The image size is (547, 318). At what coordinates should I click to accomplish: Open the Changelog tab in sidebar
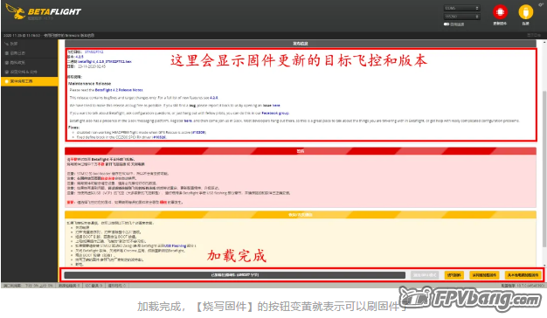(30, 53)
